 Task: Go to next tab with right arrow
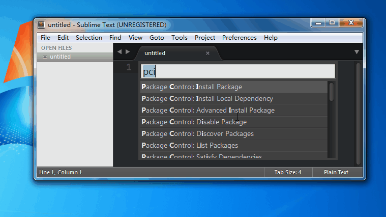click(128, 52)
